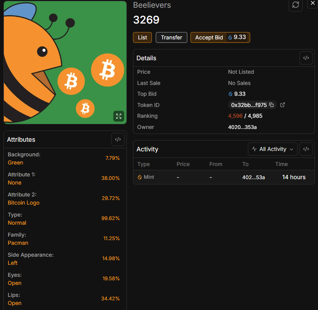The height and width of the screenshot is (310, 318).
Task: Click the Beelievers NFT artwork thumbnail
Action: [x=65, y=63]
